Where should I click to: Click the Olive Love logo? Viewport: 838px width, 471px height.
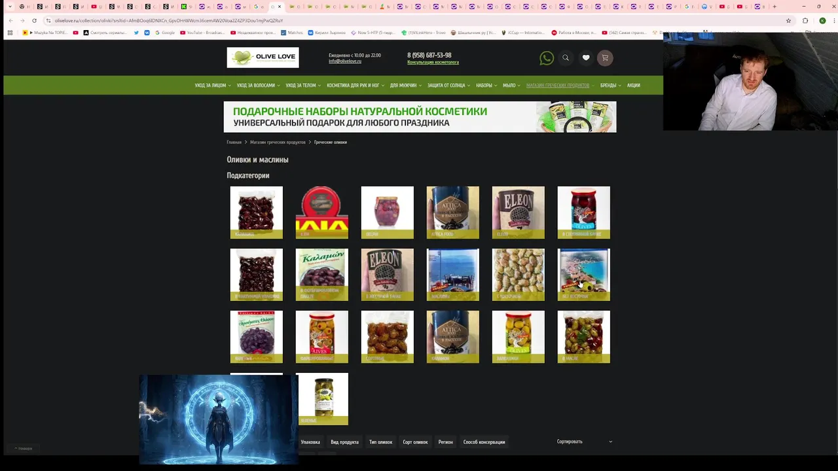[263, 58]
